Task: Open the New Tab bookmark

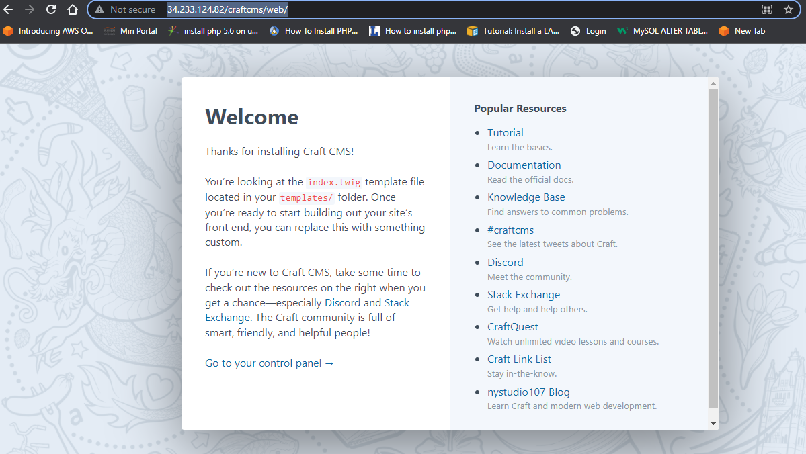Action: click(742, 31)
